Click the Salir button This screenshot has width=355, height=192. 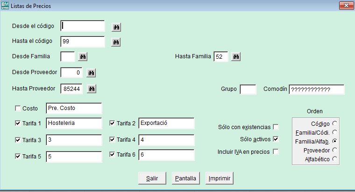point(152,178)
